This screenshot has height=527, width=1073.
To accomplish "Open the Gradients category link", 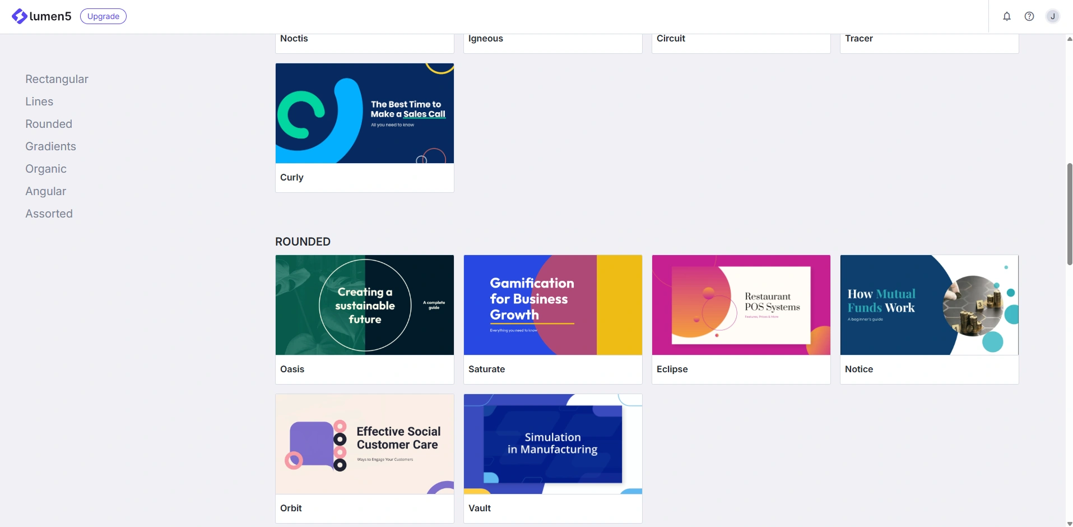I will (50, 146).
